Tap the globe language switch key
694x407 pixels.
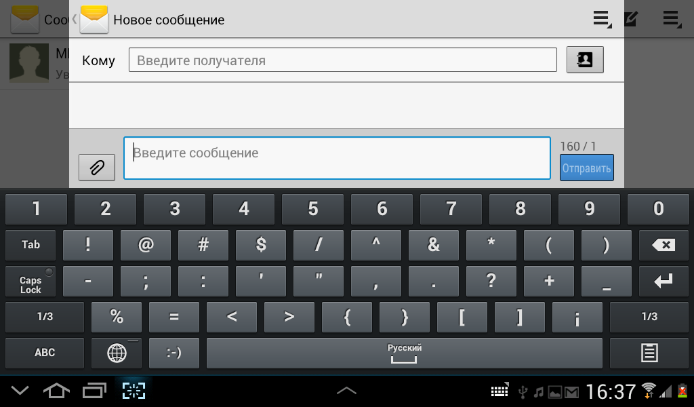117,353
